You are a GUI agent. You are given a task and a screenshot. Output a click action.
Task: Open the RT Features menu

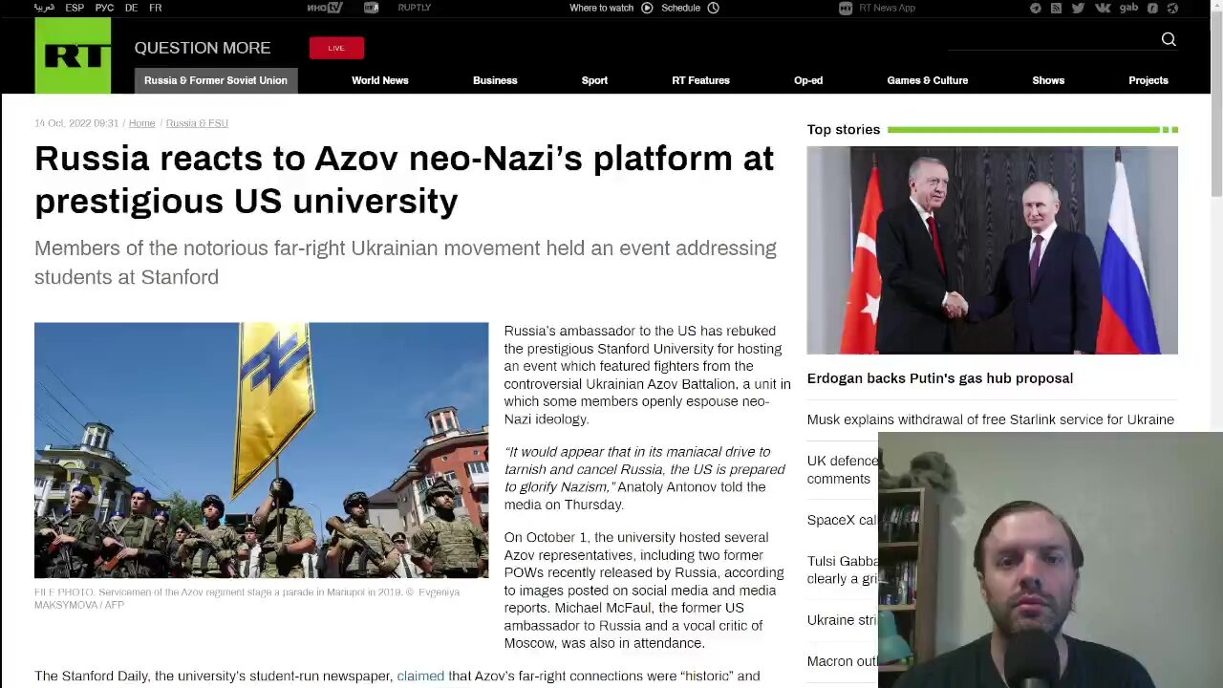point(700,80)
